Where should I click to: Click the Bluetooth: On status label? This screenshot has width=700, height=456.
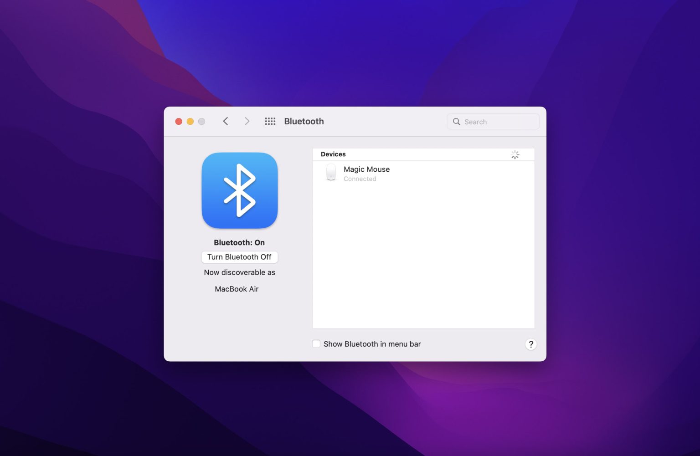tap(239, 242)
